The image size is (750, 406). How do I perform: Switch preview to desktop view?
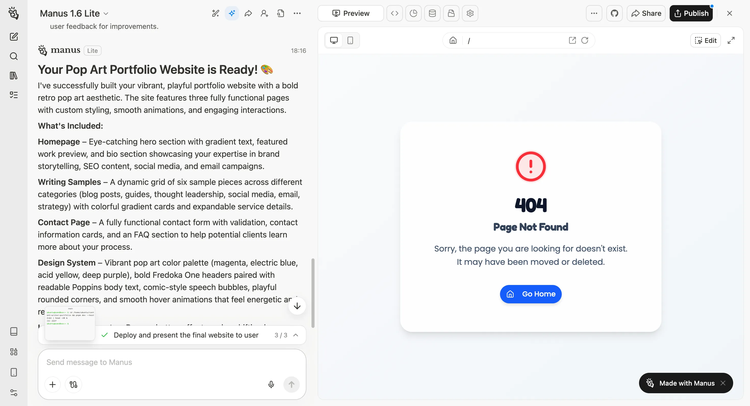pyautogui.click(x=334, y=40)
